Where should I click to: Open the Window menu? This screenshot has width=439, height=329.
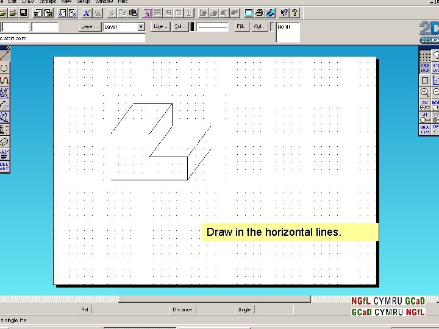click(x=104, y=1)
